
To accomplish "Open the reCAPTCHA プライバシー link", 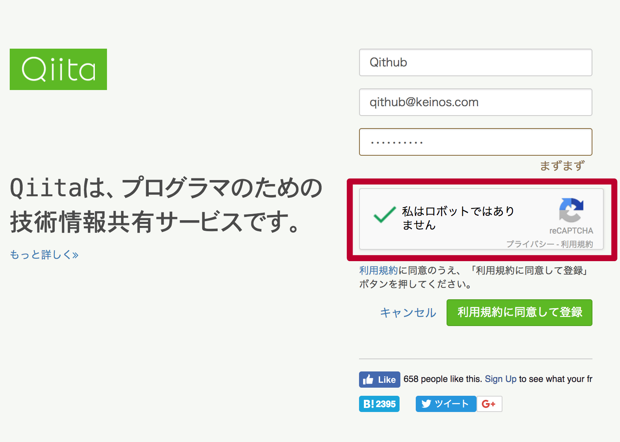I will click(x=530, y=244).
